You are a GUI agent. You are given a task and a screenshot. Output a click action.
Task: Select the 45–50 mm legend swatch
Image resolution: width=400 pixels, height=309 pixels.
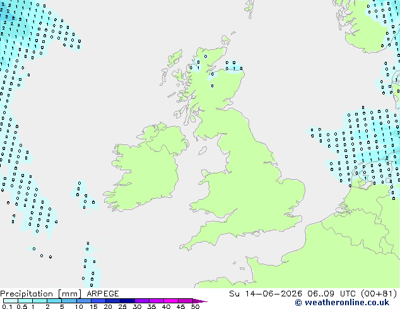pyautogui.click(x=185, y=301)
